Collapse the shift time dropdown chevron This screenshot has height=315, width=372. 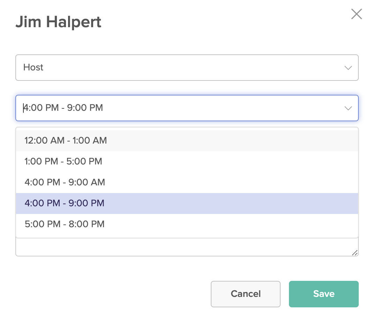click(348, 108)
